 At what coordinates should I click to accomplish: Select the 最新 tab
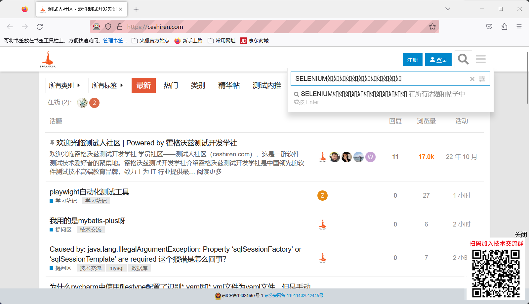(143, 85)
